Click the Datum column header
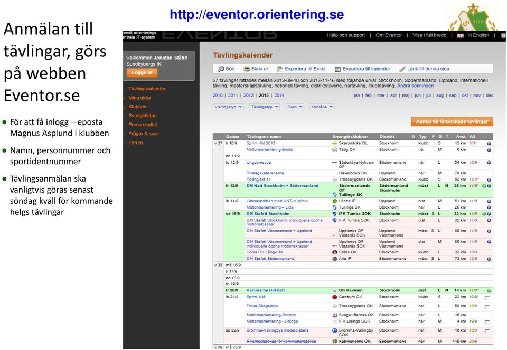Screen dimensions: 507x350 coord(232,137)
